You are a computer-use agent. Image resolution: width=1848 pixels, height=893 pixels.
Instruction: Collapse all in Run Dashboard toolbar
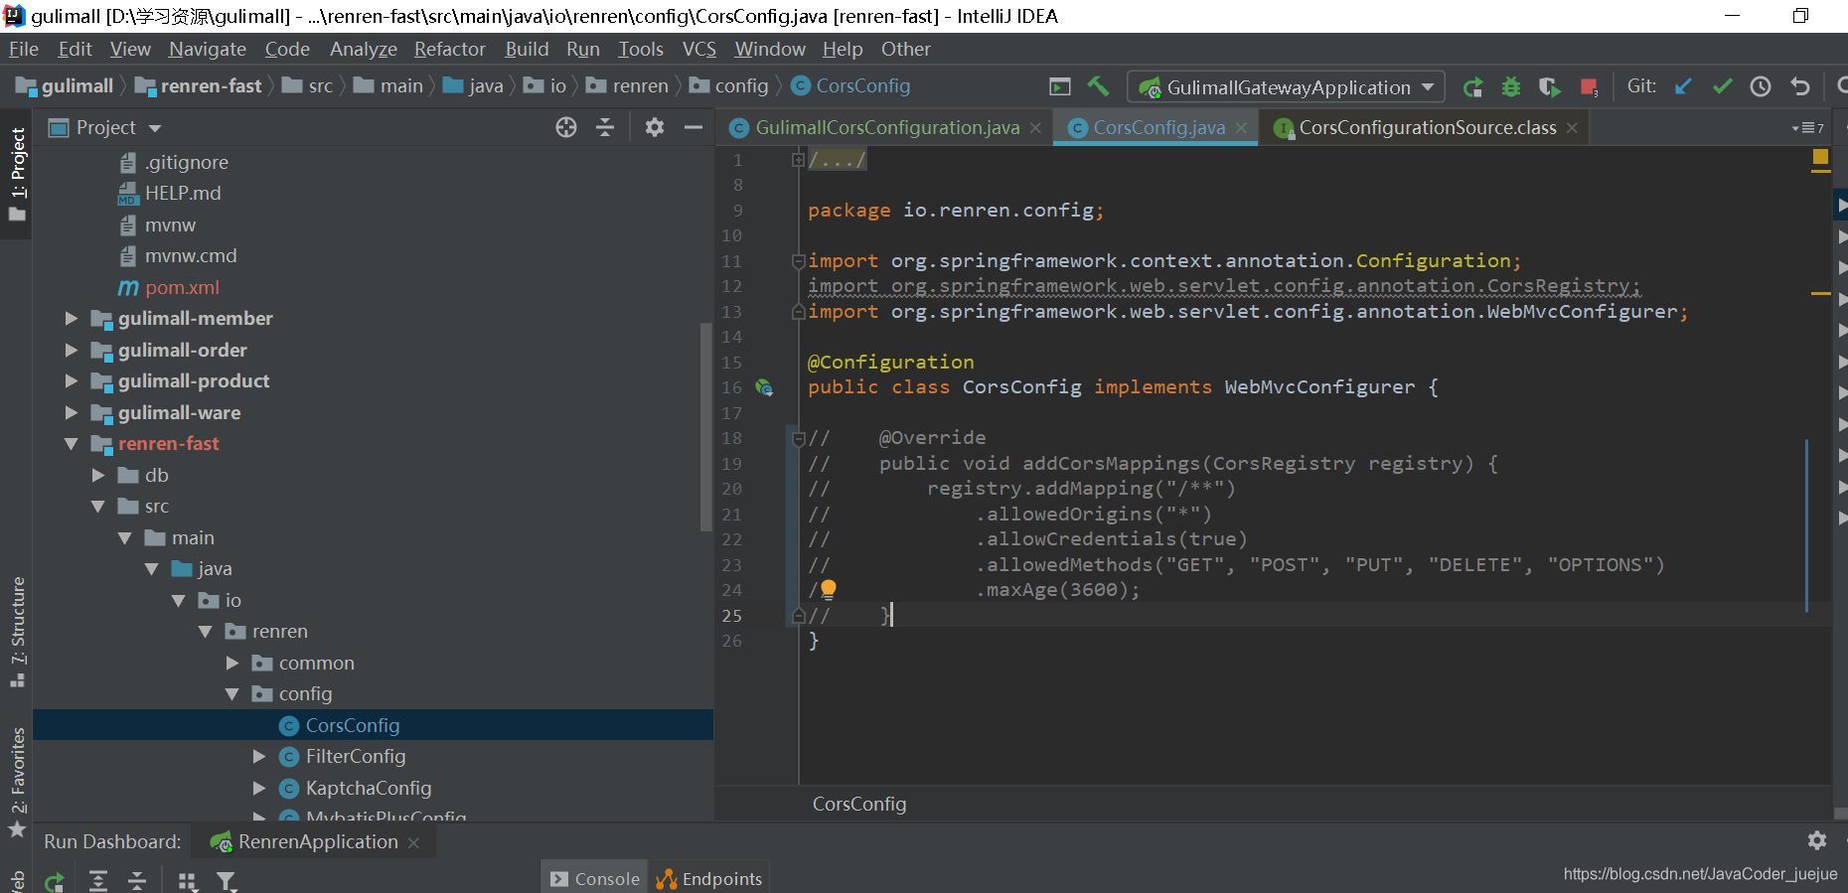(137, 880)
